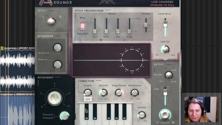Click the Bitcrusher Quantize knob

pos(58,47)
